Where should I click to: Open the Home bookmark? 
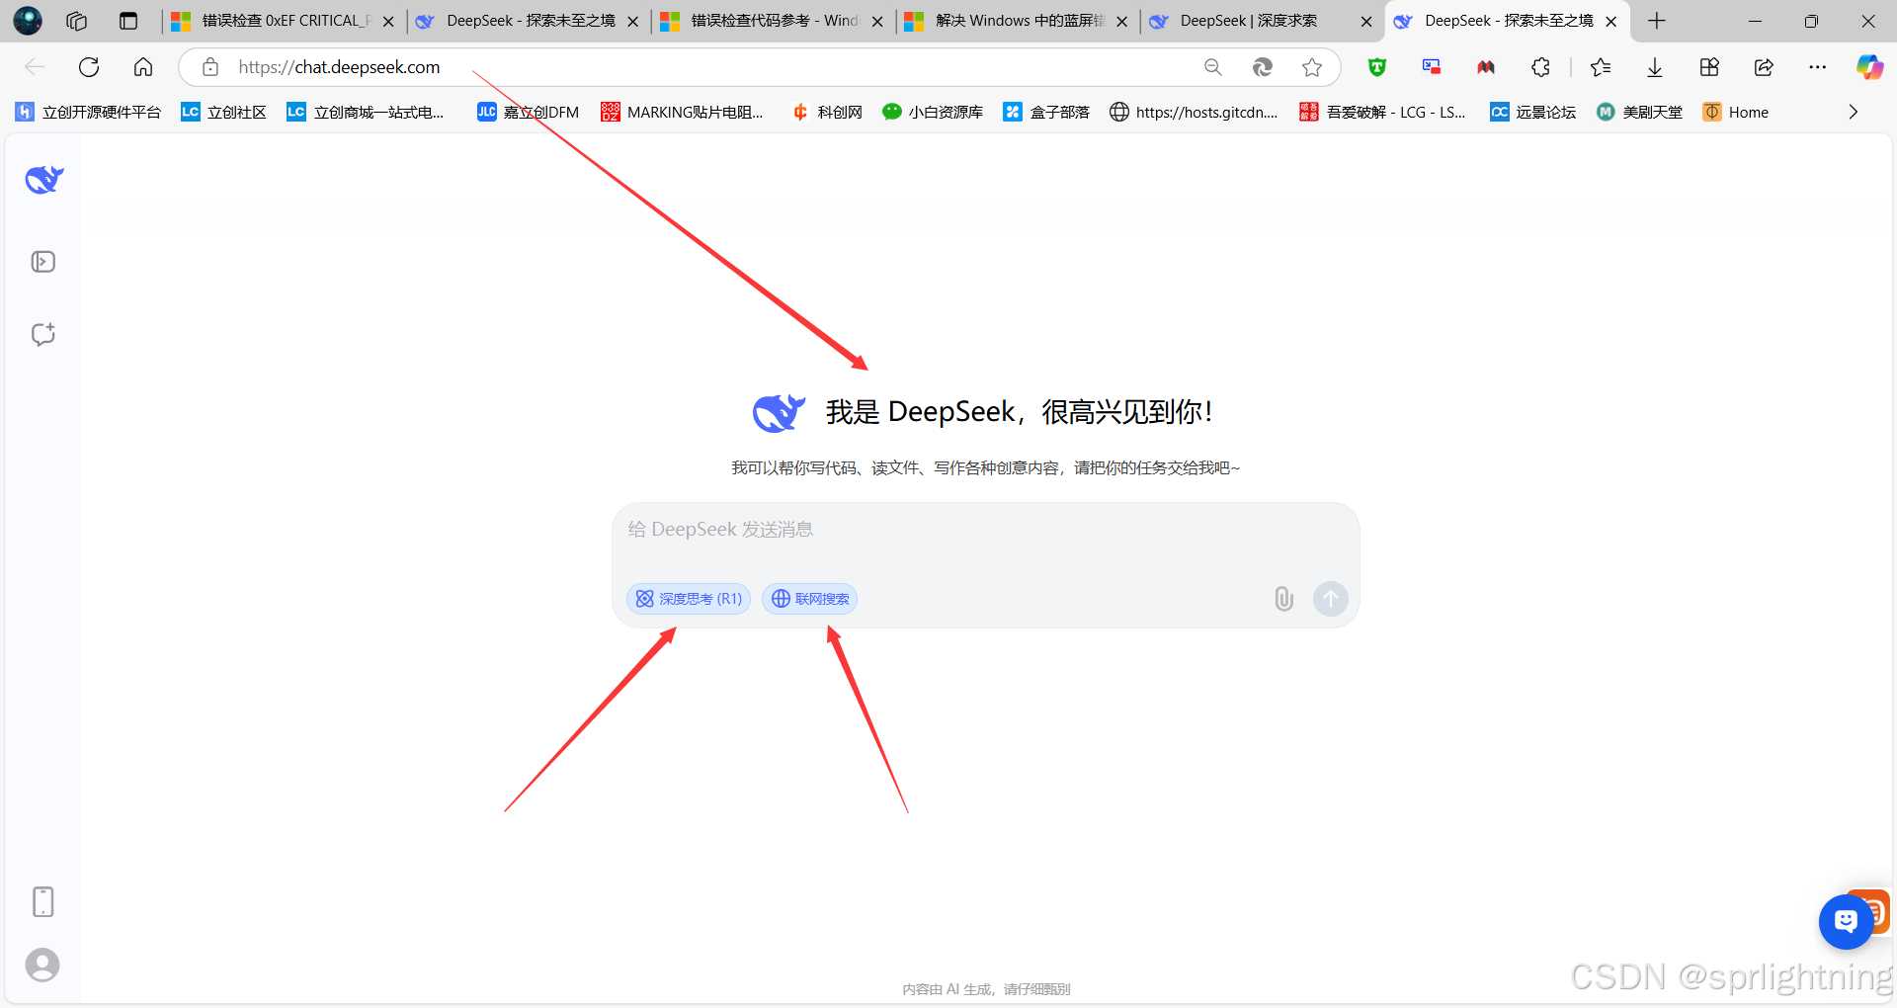coord(1736,112)
